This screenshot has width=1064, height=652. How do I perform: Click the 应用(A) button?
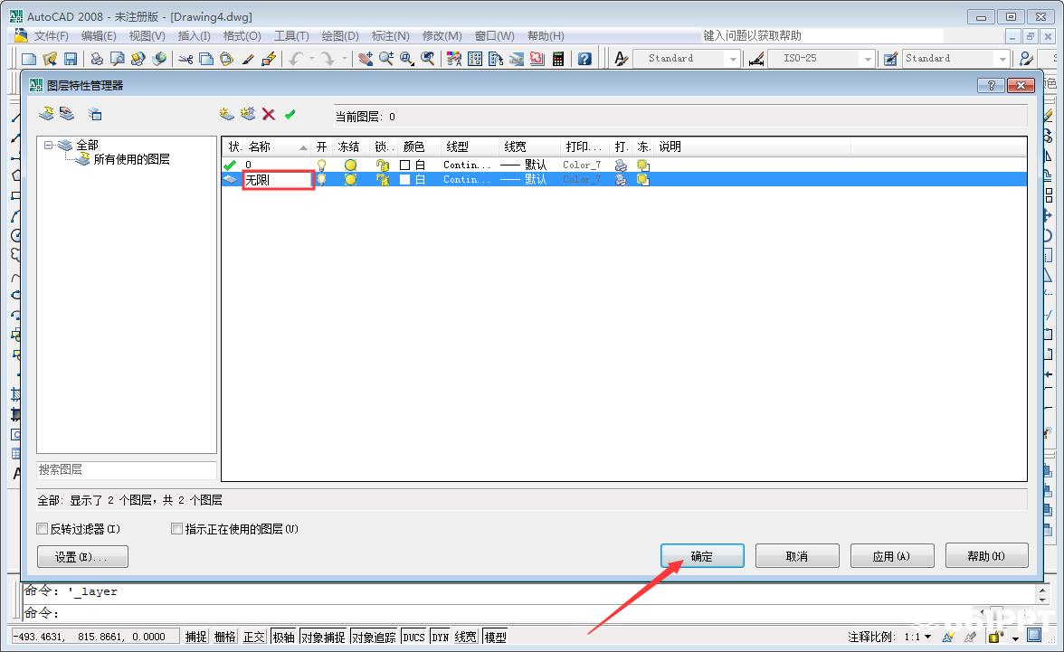892,556
